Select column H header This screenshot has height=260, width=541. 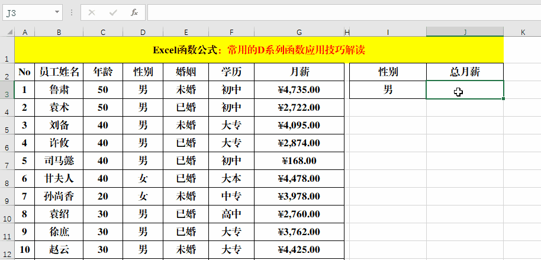[347, 32]
